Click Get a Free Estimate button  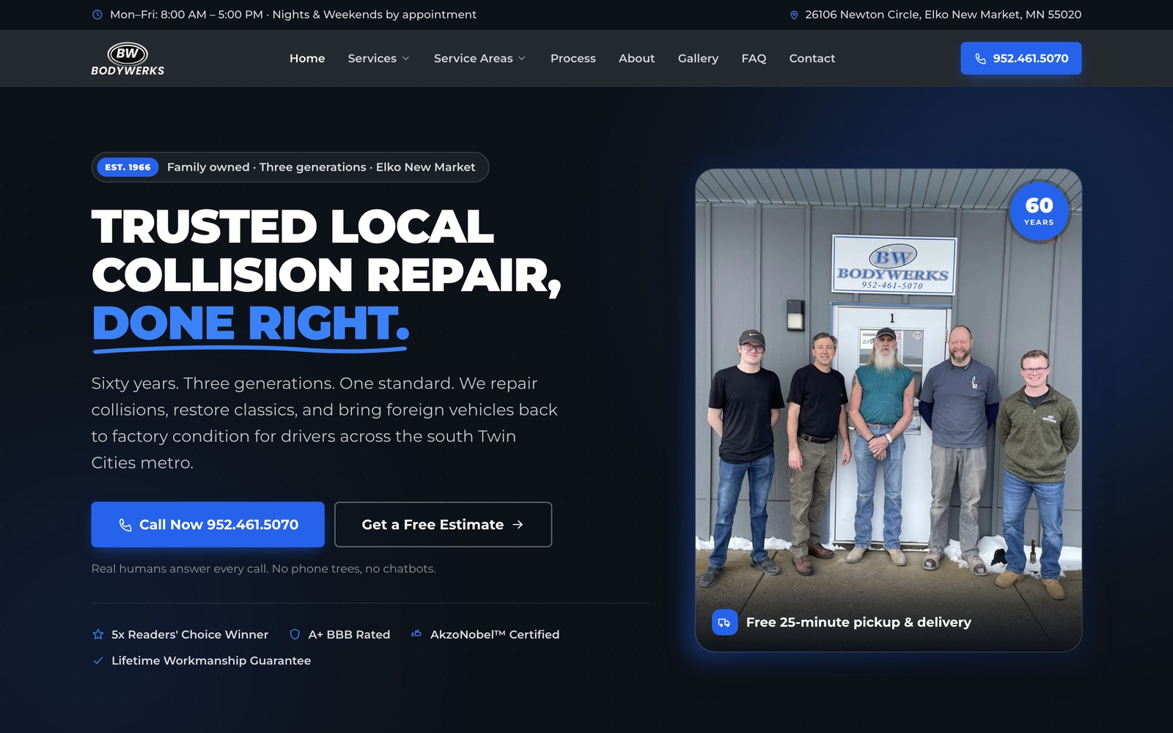click(443, 525)
